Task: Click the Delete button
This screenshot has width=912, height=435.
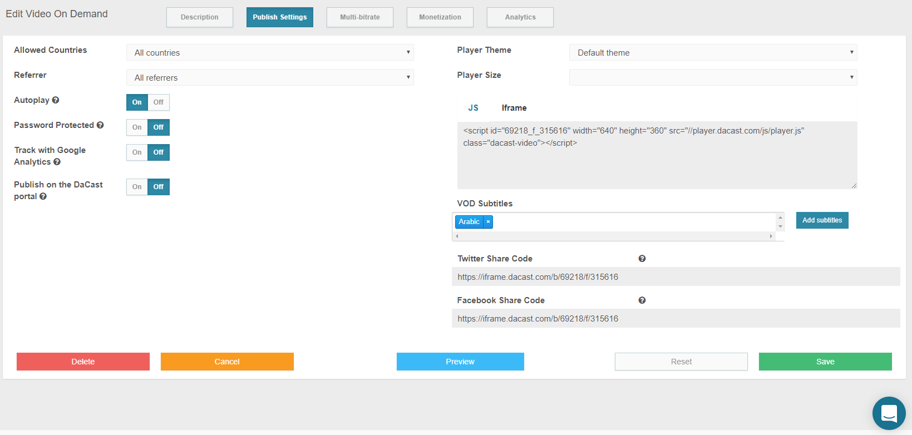Action: pos(83,362)
